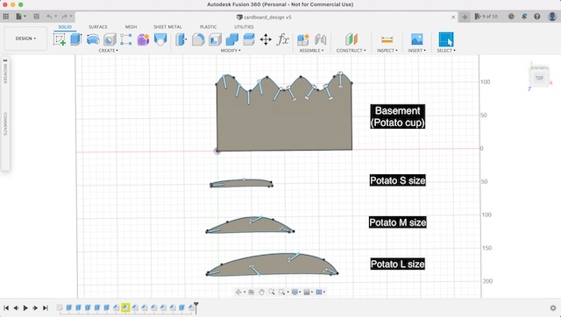Activate the Select tool icon
Viewport: 561px width, 317px height.
(446, 39)
